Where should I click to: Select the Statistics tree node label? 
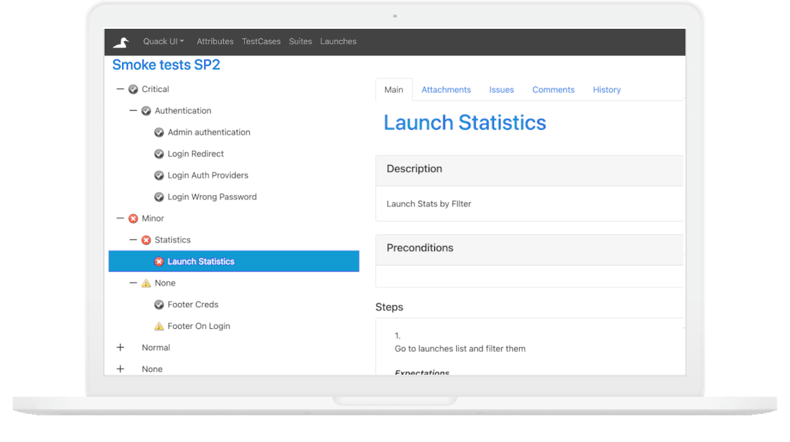pyautogui.click(x=173, y=240)
